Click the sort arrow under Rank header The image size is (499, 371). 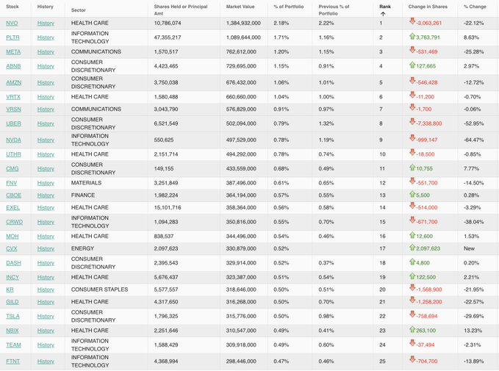pyautogui.click(x=383, y=14)
